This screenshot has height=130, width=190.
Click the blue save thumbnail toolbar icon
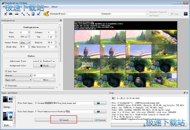(33, 14)
